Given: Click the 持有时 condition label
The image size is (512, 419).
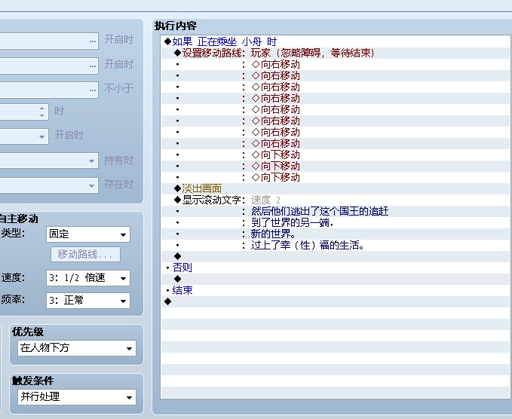Looking at the screenshot, I should (x=118, y=161).
